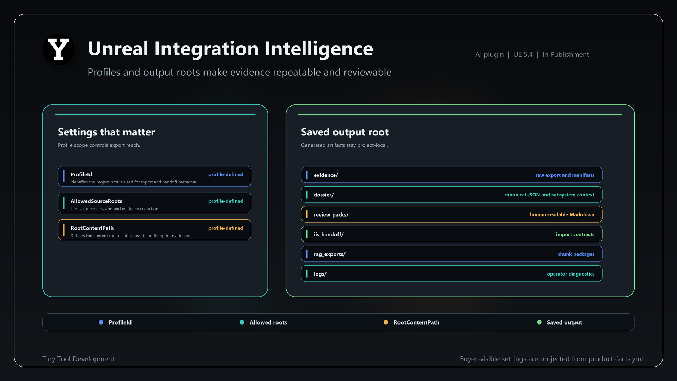Click the Saved output root heading
Viewport: 677px width, 381px height.
344,132
